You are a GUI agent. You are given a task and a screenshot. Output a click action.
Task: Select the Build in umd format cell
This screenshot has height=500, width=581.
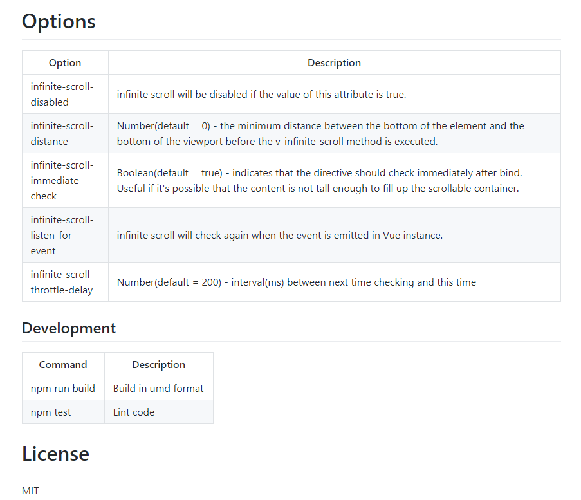[158, 388]
